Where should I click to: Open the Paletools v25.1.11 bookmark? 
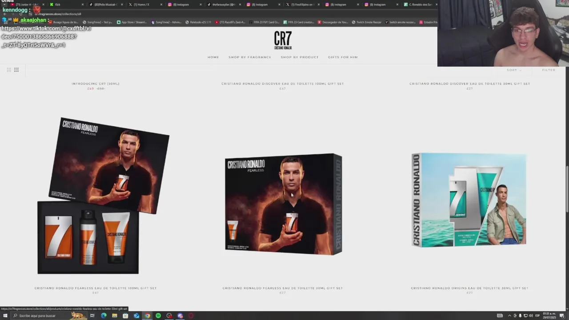pyautogui.click(x=198, y=22)
